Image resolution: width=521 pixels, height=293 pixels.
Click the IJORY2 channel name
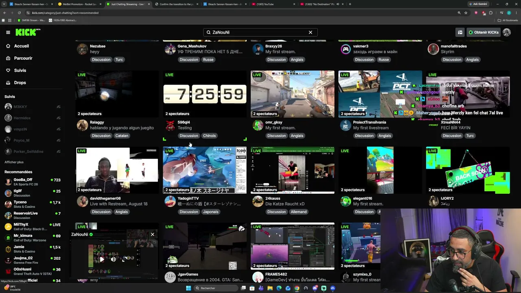click(x=447, y=199)
